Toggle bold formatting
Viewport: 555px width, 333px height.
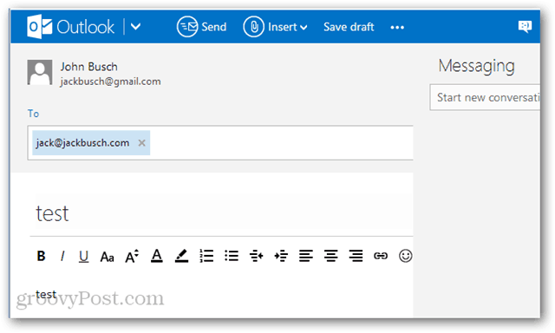pos(41,256)
